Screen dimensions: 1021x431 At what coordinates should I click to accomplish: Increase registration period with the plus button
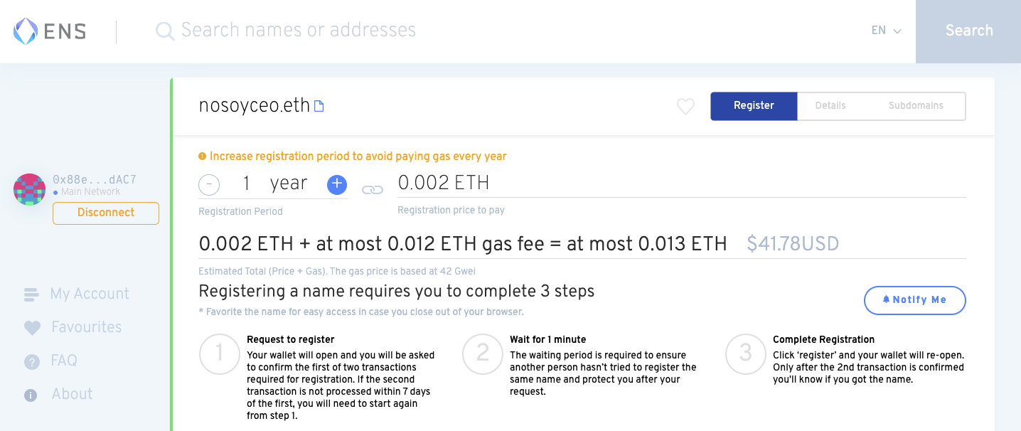click(x=336, y=184)
